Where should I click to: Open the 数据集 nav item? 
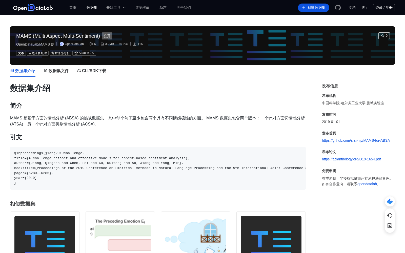[x=92, y=8]
